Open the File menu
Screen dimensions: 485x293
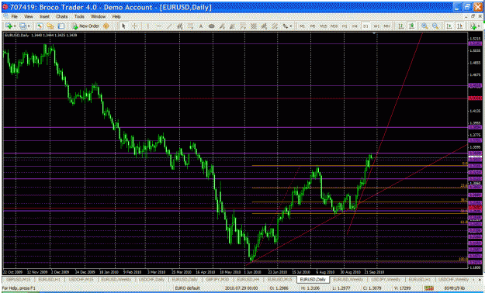15,17
